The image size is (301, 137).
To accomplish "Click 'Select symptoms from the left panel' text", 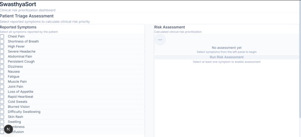I will (227, 52).
